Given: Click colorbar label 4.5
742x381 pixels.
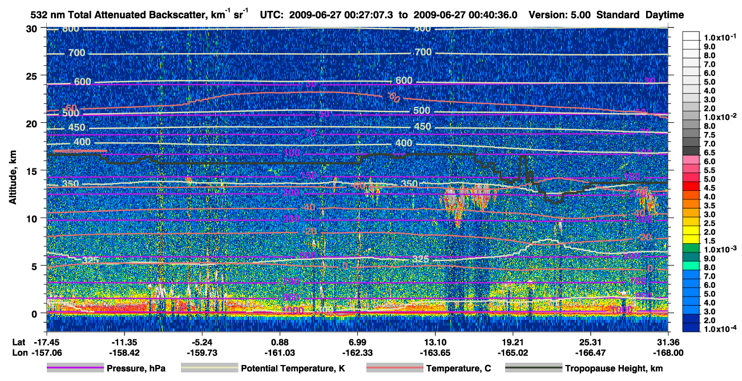Looking at the screenshot, I should click(x=708, y=188).
